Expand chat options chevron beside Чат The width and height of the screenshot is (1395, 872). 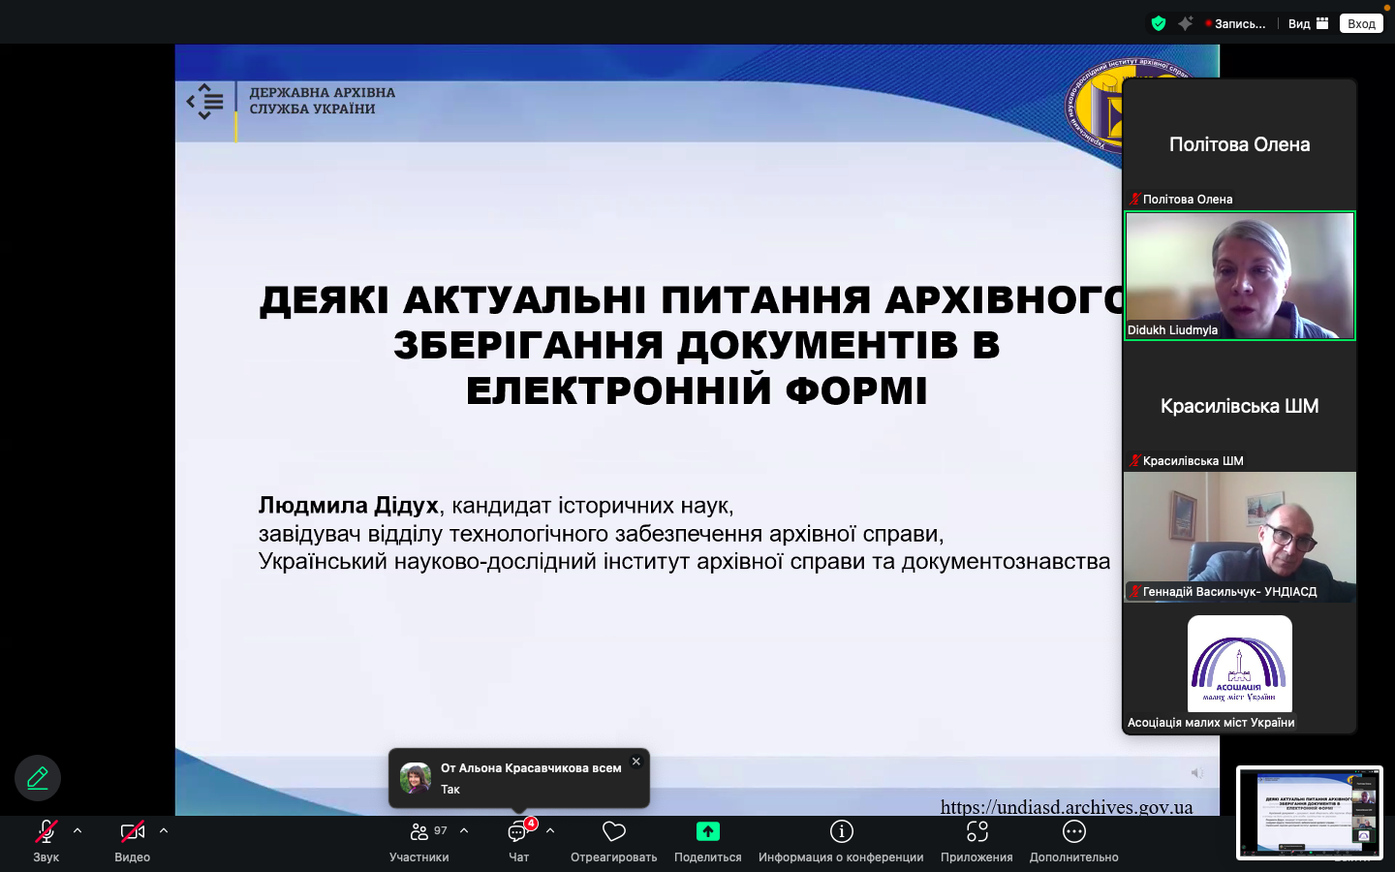coord(550,831)
